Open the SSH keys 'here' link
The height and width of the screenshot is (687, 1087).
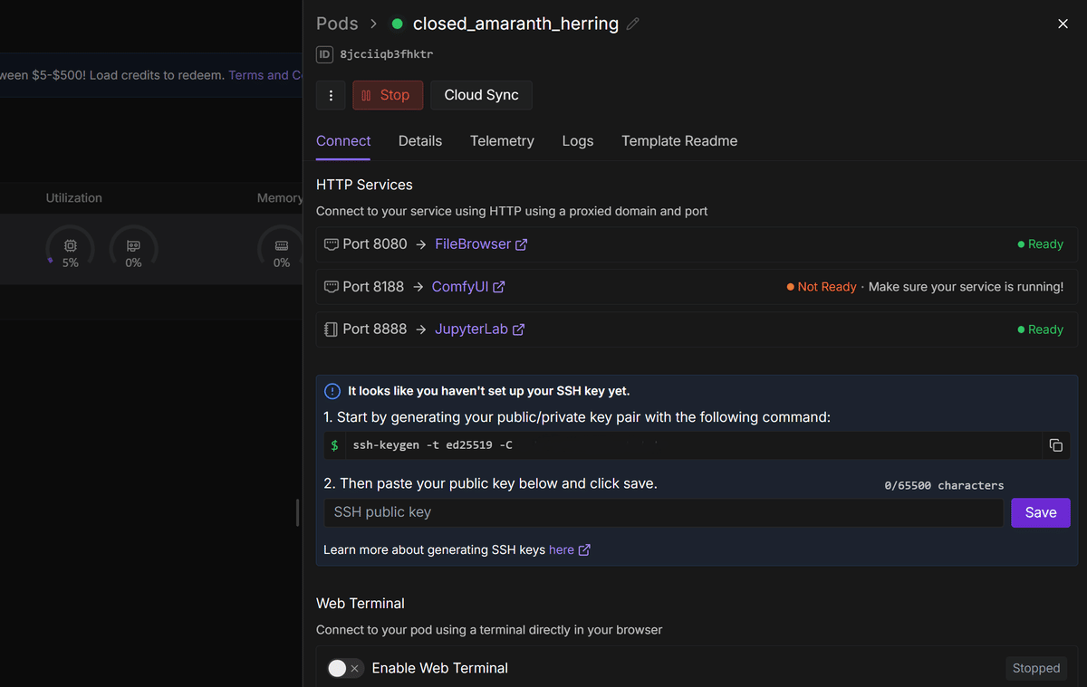click(562, 549)
